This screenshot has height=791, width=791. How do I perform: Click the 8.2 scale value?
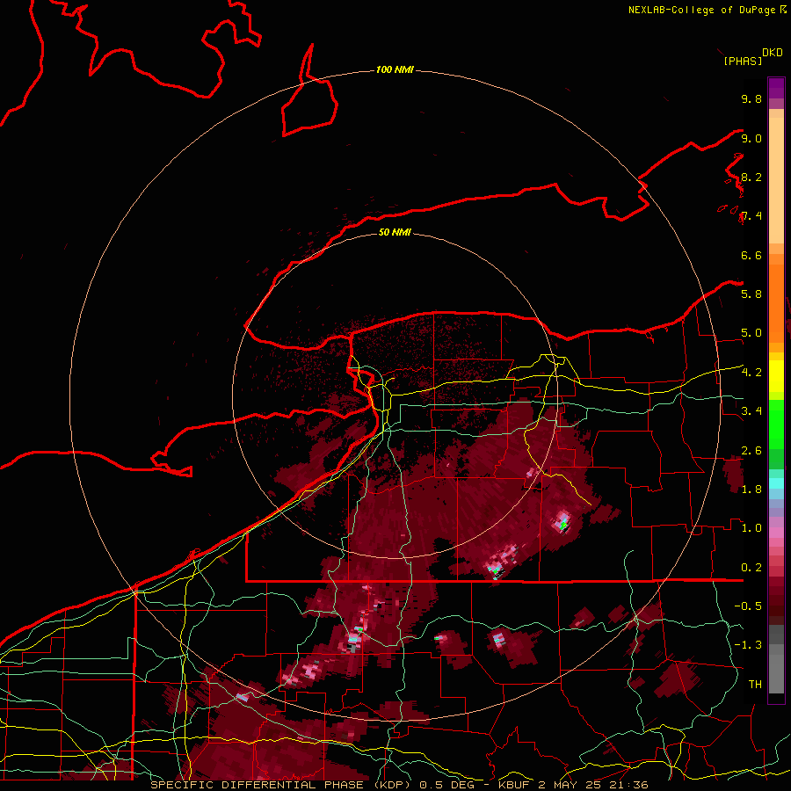pyautogui.click(x=751, y=177)
